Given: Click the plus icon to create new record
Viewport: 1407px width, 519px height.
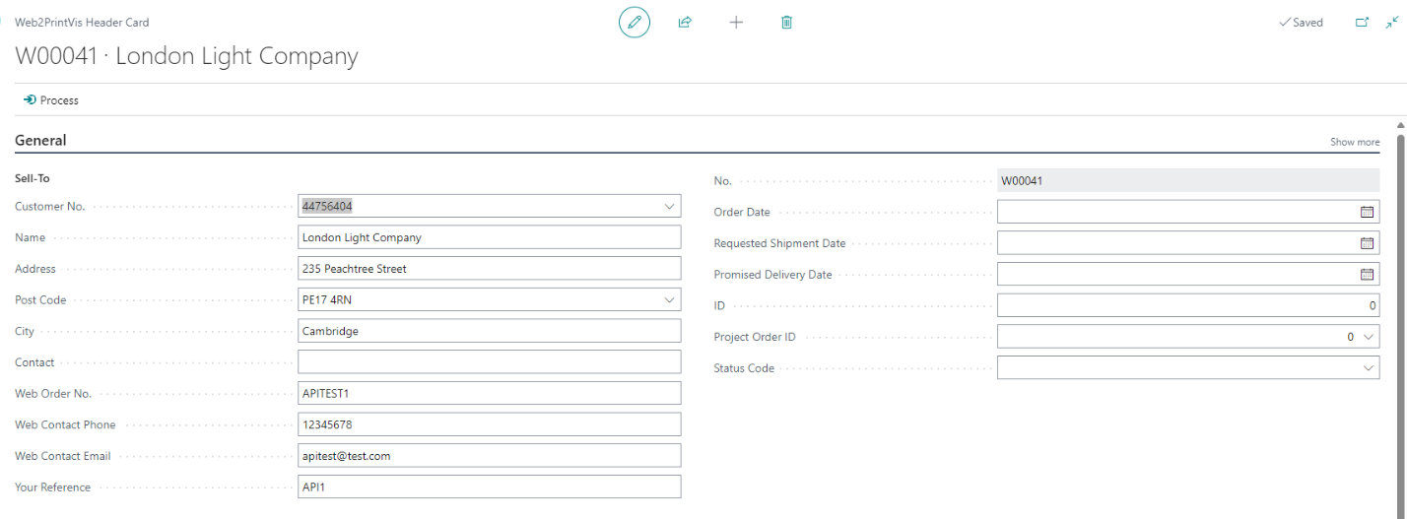Looking at the screenshot, I should pyautogui.click(x=736, y=22).
